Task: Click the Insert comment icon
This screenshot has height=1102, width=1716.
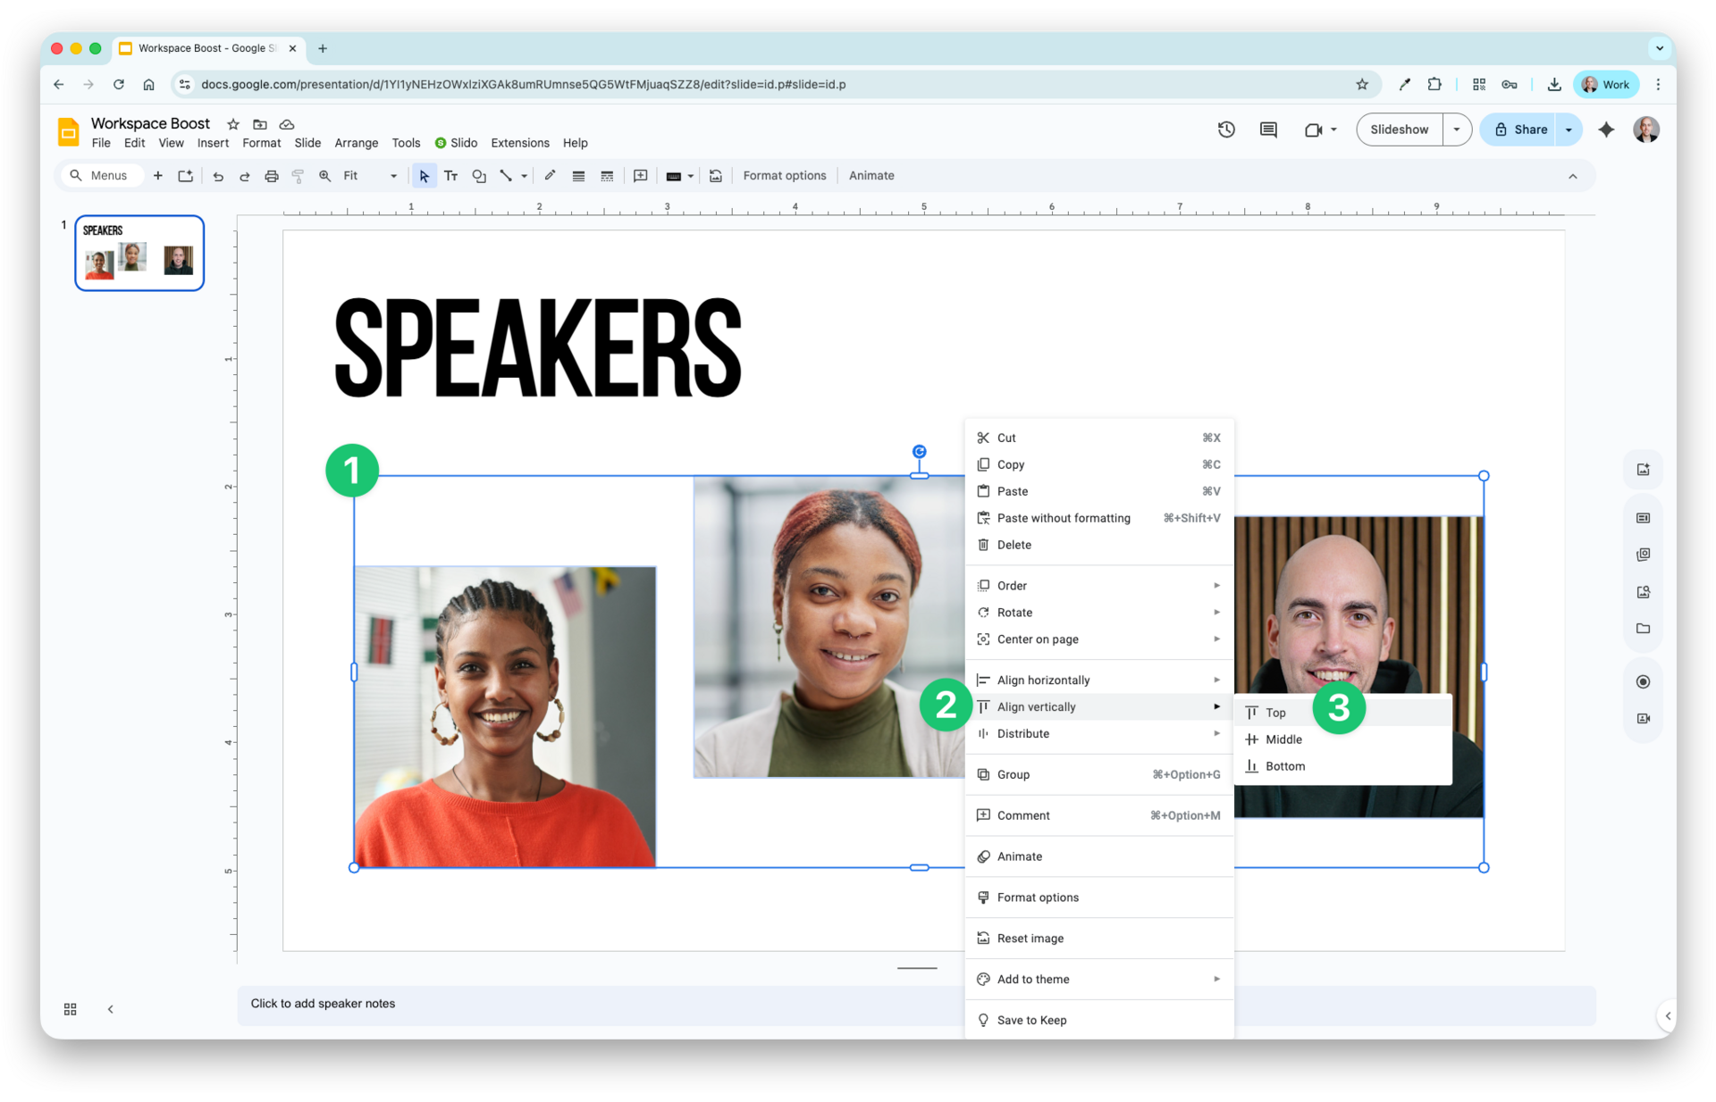Action: tap(640, 176)
